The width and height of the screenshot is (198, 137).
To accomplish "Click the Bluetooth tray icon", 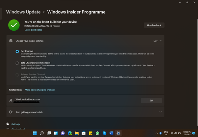I will [161, 133].
